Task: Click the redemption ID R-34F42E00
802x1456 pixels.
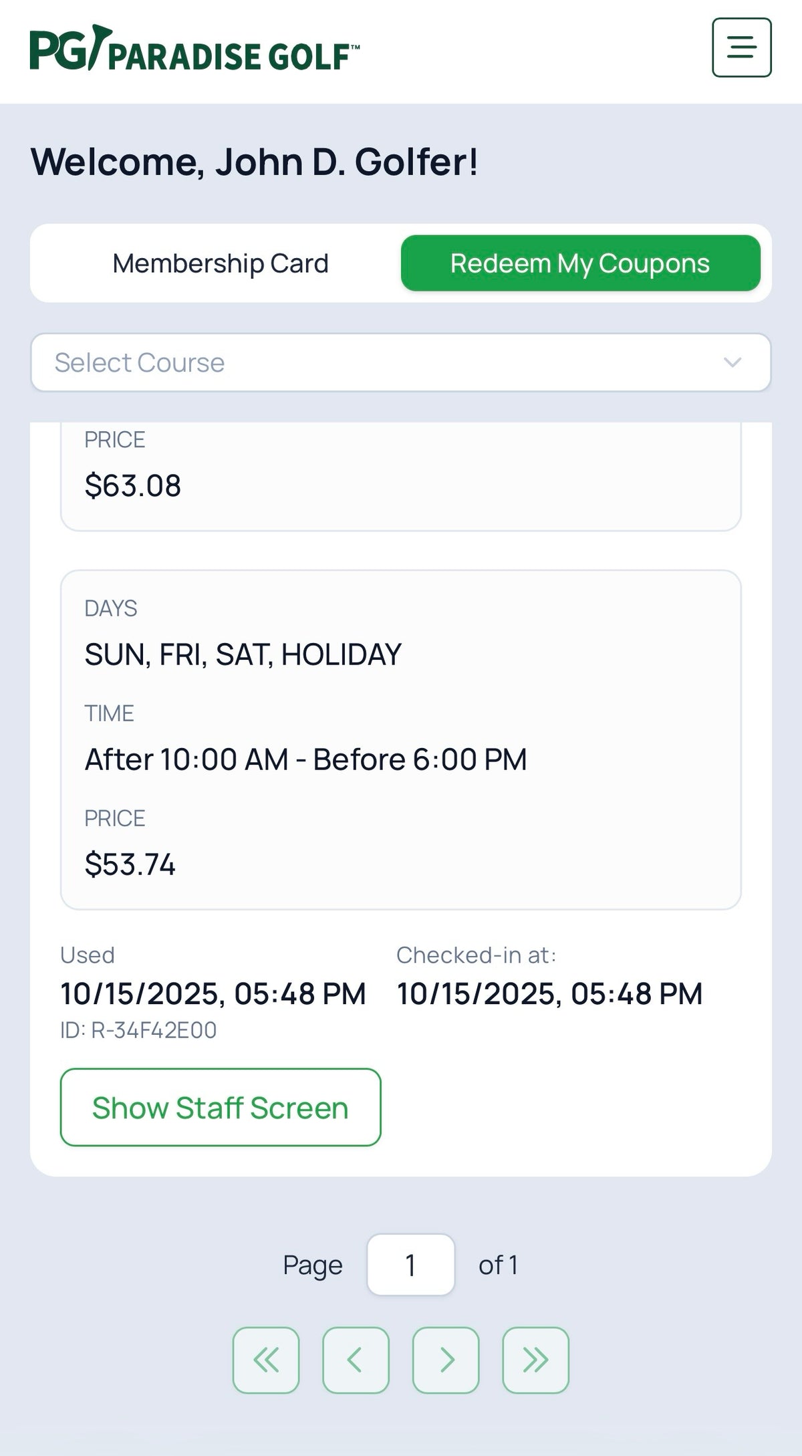Action: click(x=138, y=1030)
